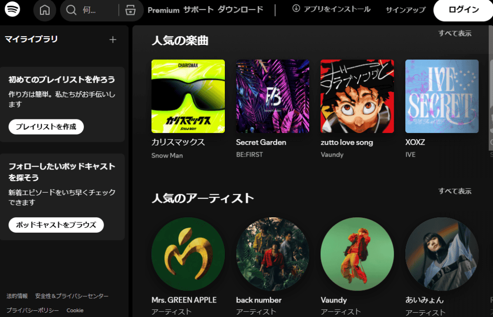493x317 pixels.
Task: Click the install app download icon
Action: (x=296, y=9)
